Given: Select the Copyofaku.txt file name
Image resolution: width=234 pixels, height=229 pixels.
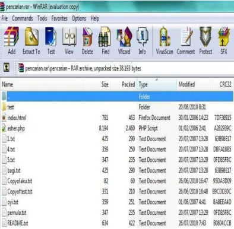Looking at the screenshot, I should (x=20, y=181).
